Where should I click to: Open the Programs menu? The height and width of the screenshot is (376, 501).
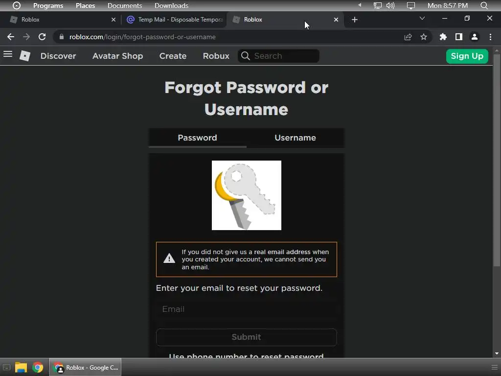[x=48, y=5]
